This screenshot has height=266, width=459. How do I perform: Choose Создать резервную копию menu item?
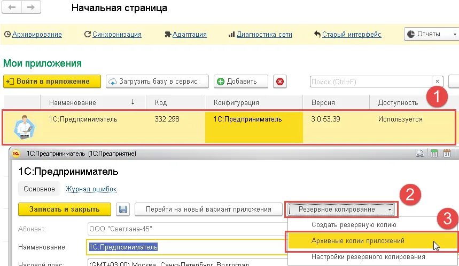[x=354, y=225]
